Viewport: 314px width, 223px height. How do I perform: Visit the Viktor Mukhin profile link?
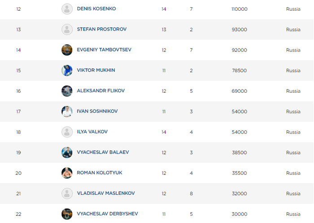pyautogui.click(x=96, y=70)
